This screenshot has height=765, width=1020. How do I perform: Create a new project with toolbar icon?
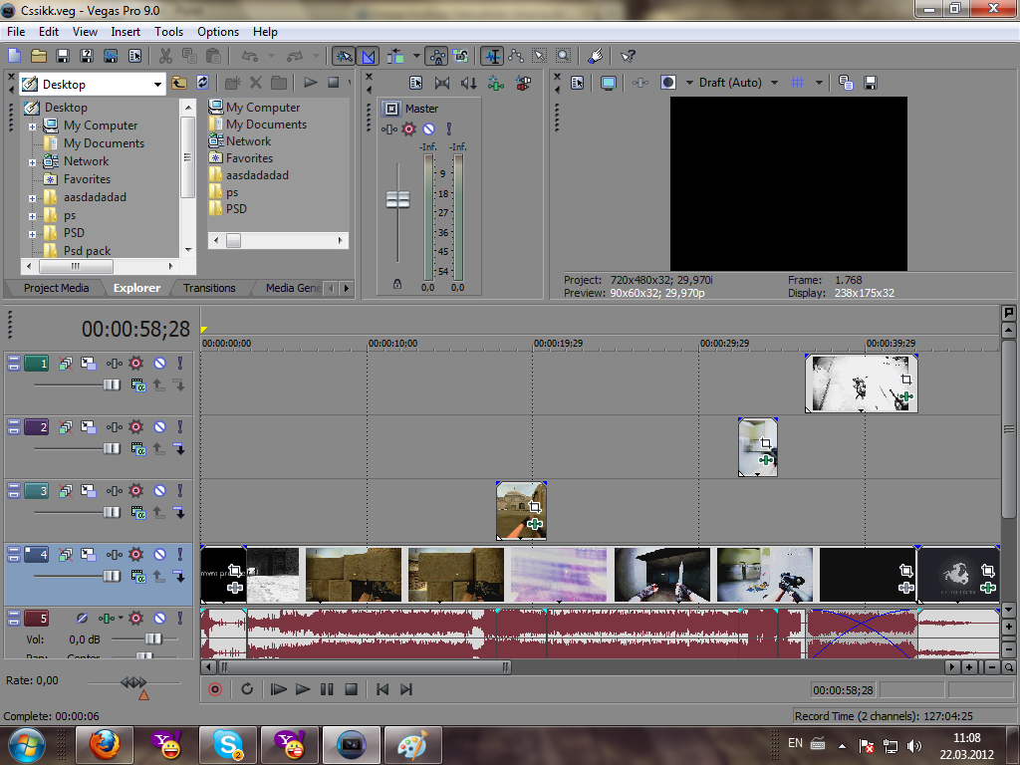(x=14, y=56)
